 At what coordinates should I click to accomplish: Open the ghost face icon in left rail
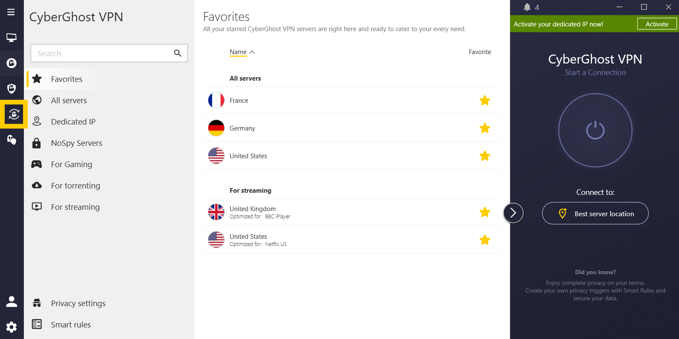coord(12,63)
